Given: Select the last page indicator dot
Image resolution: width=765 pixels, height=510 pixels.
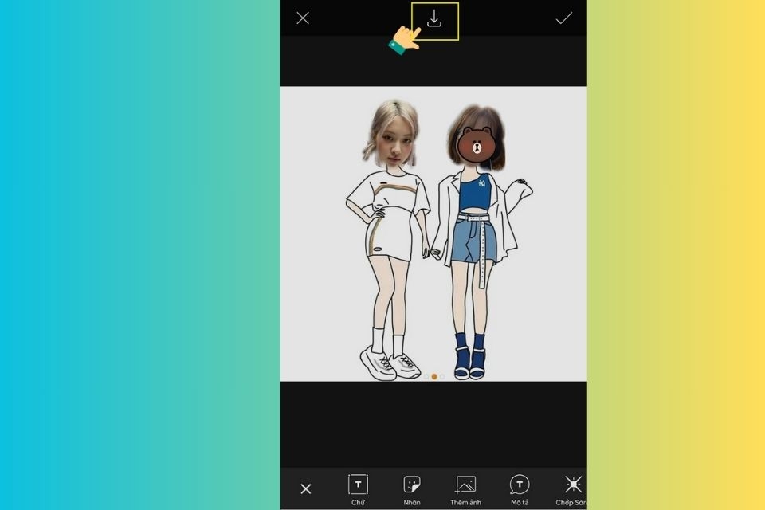Looking at the screenshot, I should pos(442,376).
